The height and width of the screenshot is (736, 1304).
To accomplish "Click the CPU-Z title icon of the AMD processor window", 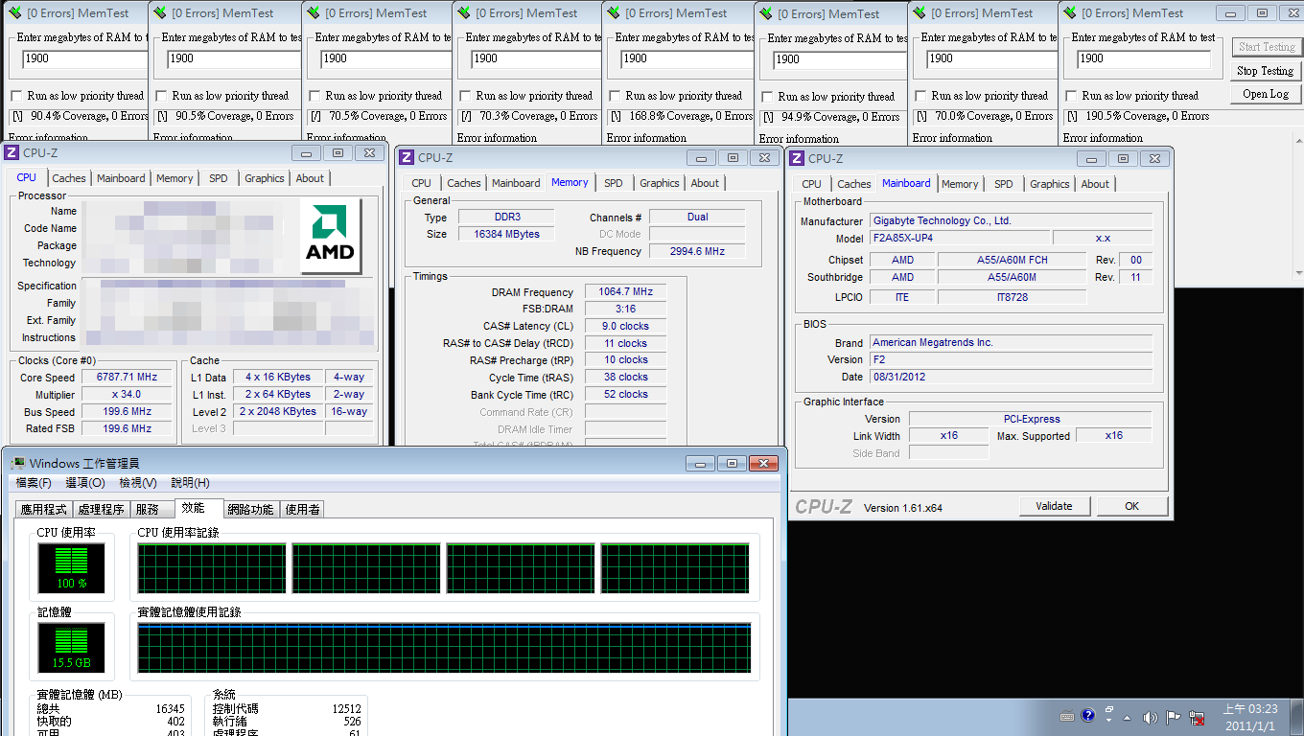I will point(12,153).
